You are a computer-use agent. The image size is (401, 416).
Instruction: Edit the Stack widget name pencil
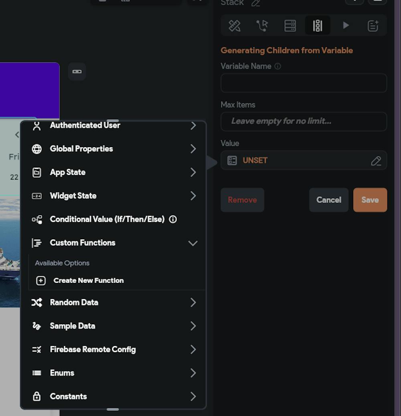click(x=255, y=3)
